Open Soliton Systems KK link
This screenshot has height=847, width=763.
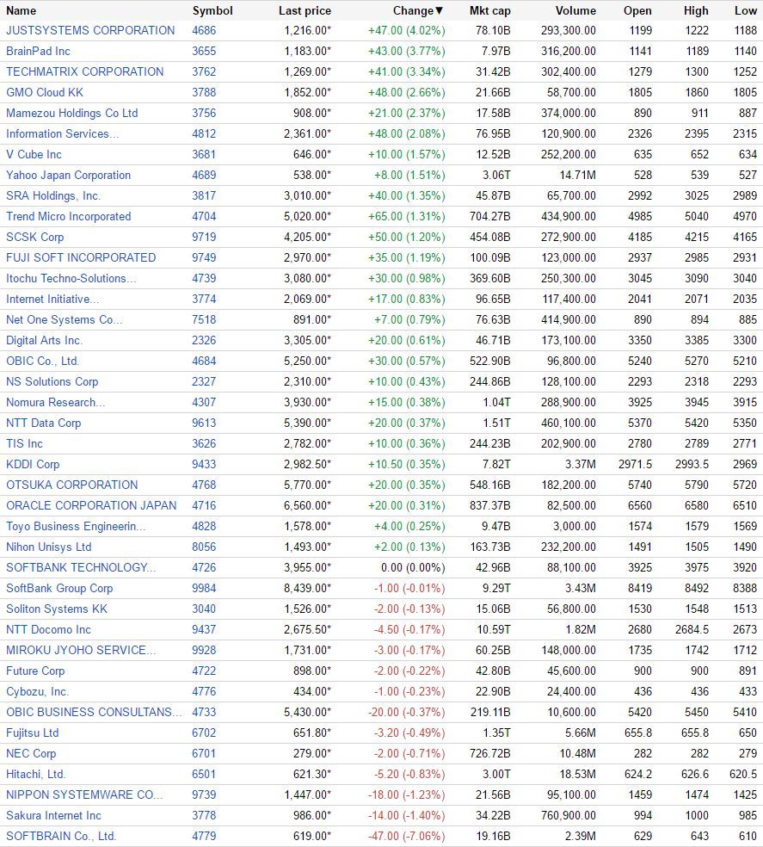(x=57, y=609)
